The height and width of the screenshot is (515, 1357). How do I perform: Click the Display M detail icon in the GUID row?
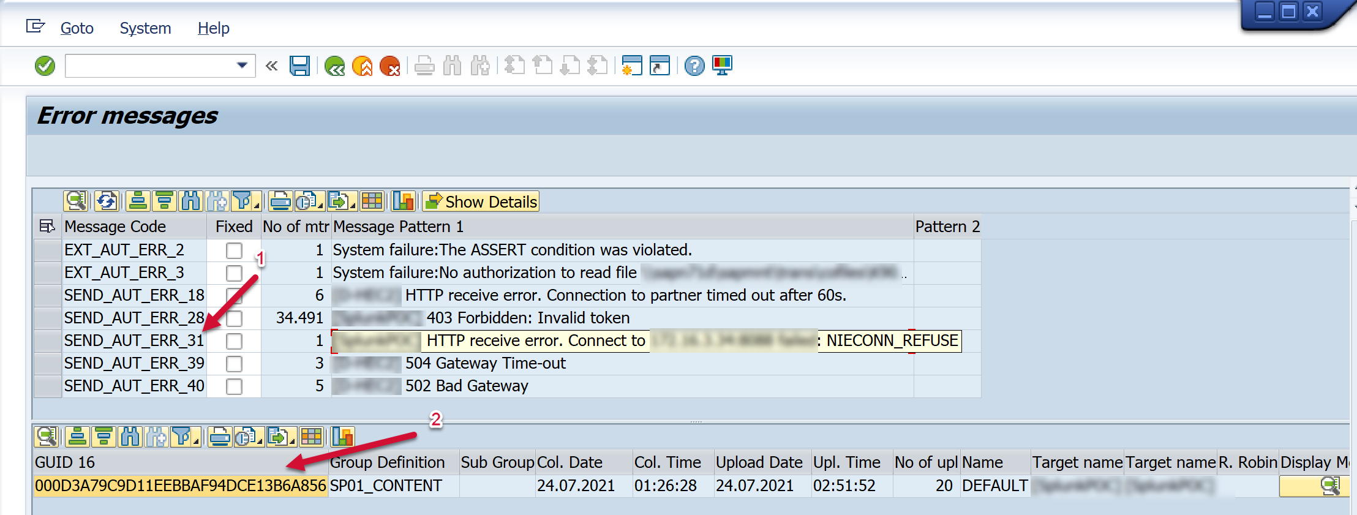click(1330, 486)
